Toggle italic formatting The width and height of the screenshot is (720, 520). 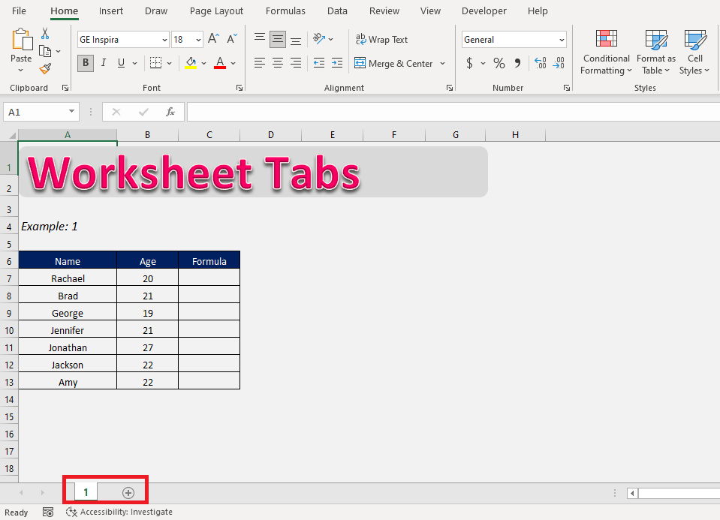coord(103,63)
